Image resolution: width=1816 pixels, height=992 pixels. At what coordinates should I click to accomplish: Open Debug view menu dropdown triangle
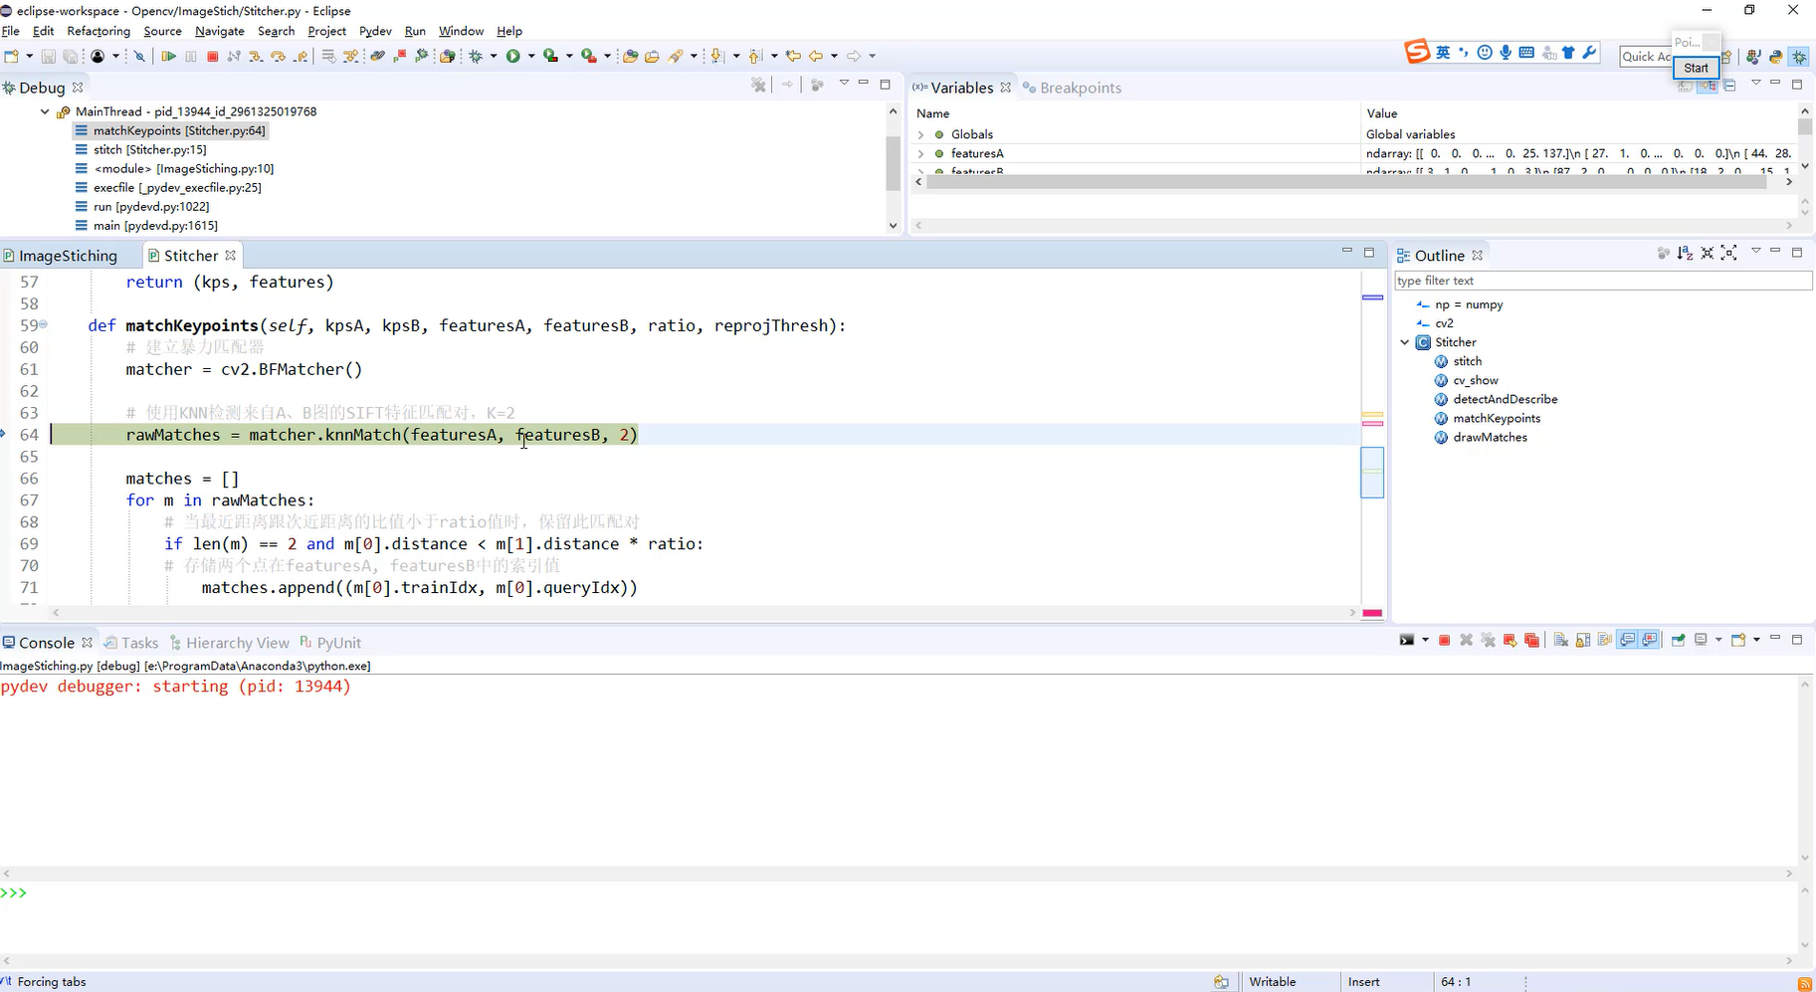pyautogui.click(x=844, y=83)
